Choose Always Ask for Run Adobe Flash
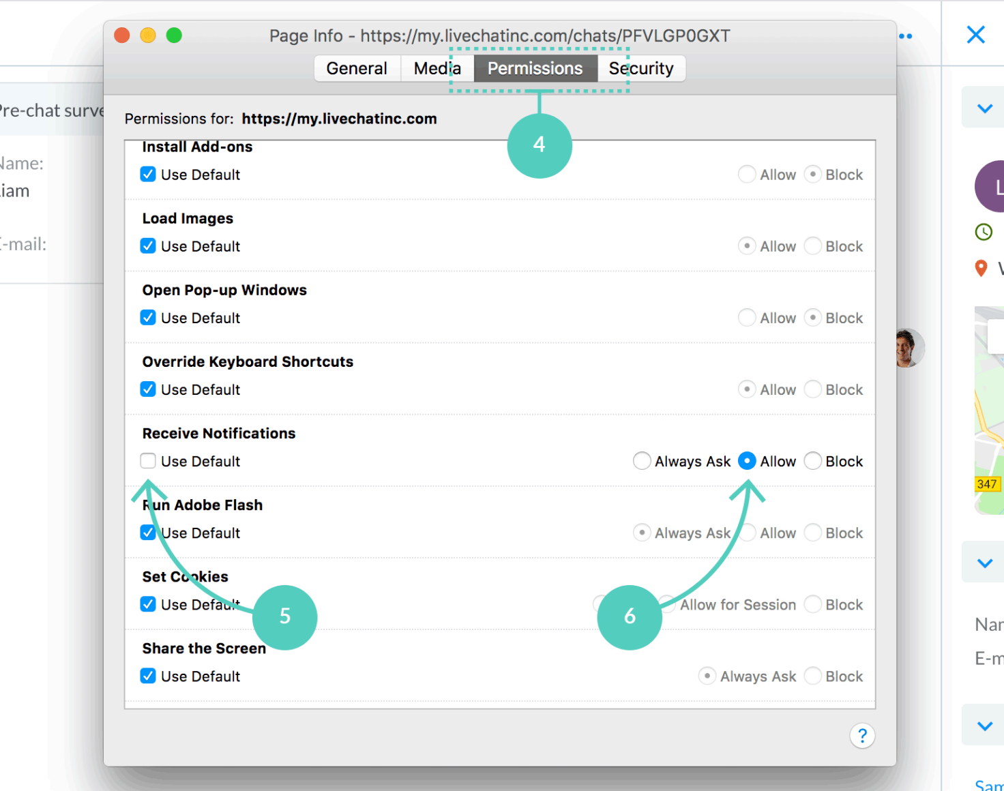Screen dimensions: 1004x791 click(x=642, y=533)
